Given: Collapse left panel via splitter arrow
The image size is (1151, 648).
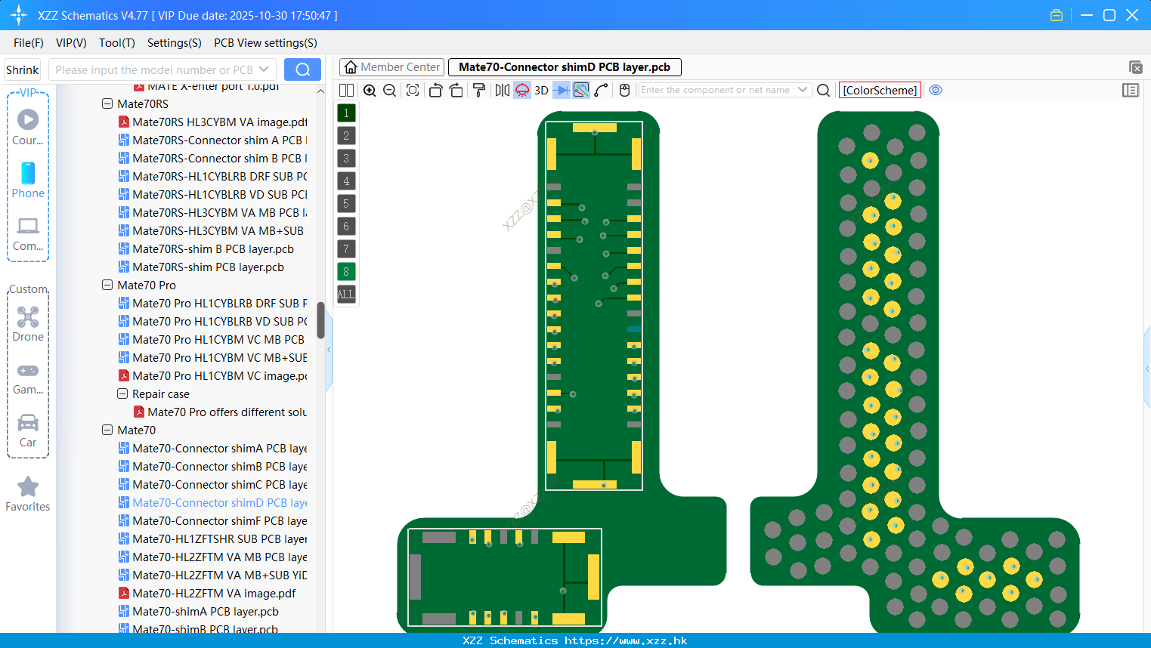Looking at the screenshot, I should pos(329,350).
